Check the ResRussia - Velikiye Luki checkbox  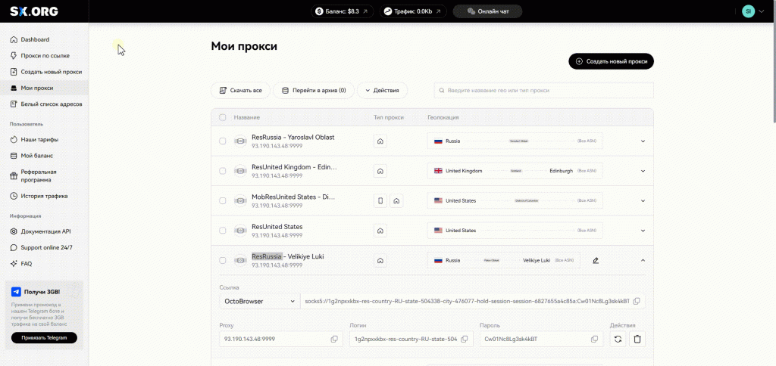point(223,260)
